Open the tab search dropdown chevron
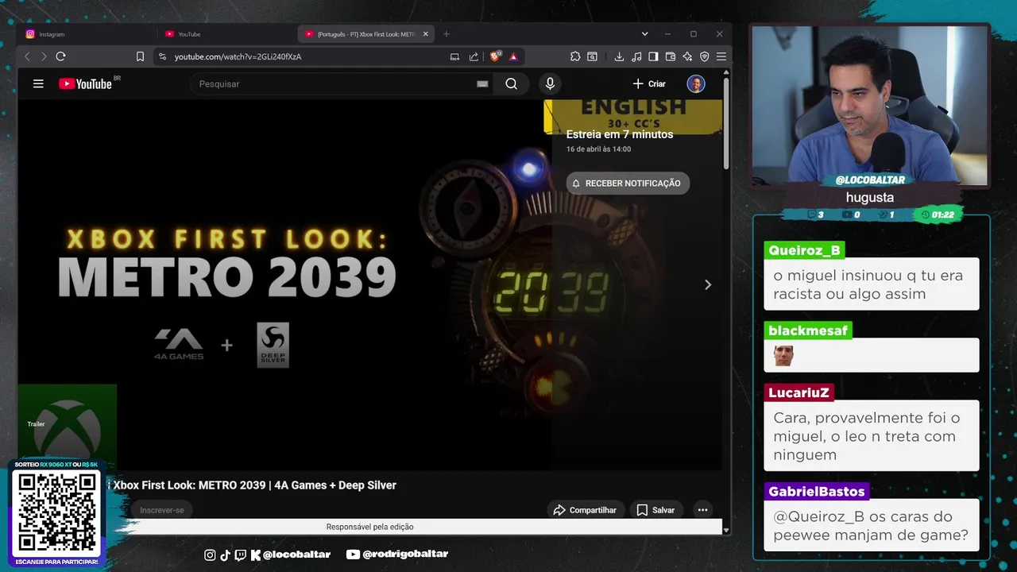Image resolution: width=1017 pixels, height=572 pixels. coord(644,34)
